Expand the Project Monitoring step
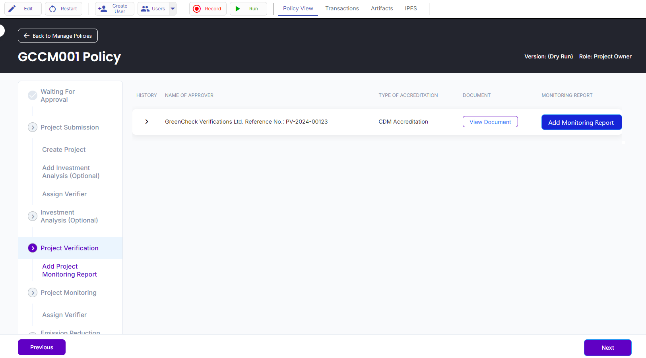 pos(33,292)
